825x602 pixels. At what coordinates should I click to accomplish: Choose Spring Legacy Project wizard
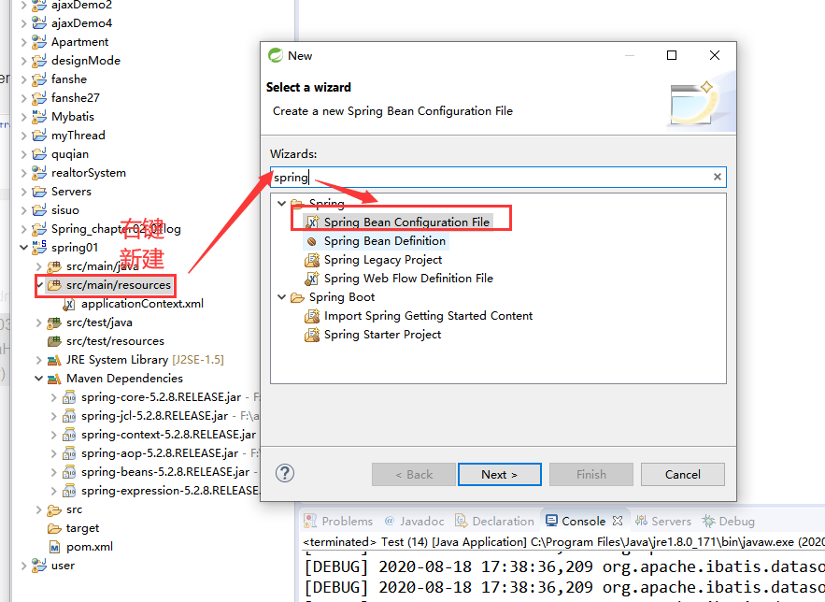coord(382,260)
